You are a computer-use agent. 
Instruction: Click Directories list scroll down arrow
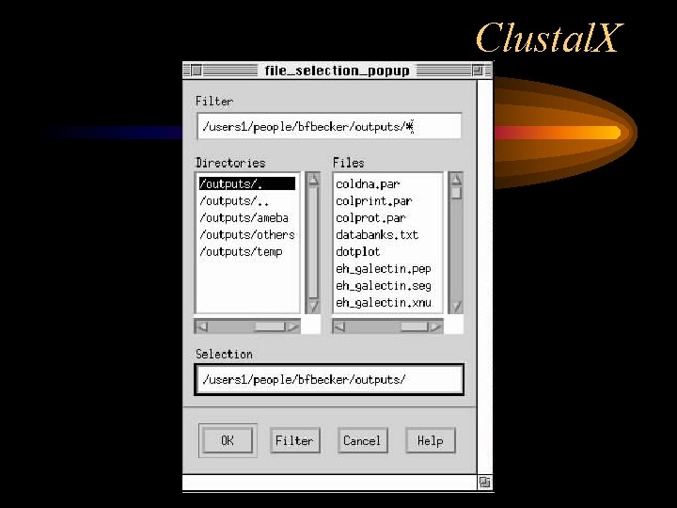[x=313, y=307]
